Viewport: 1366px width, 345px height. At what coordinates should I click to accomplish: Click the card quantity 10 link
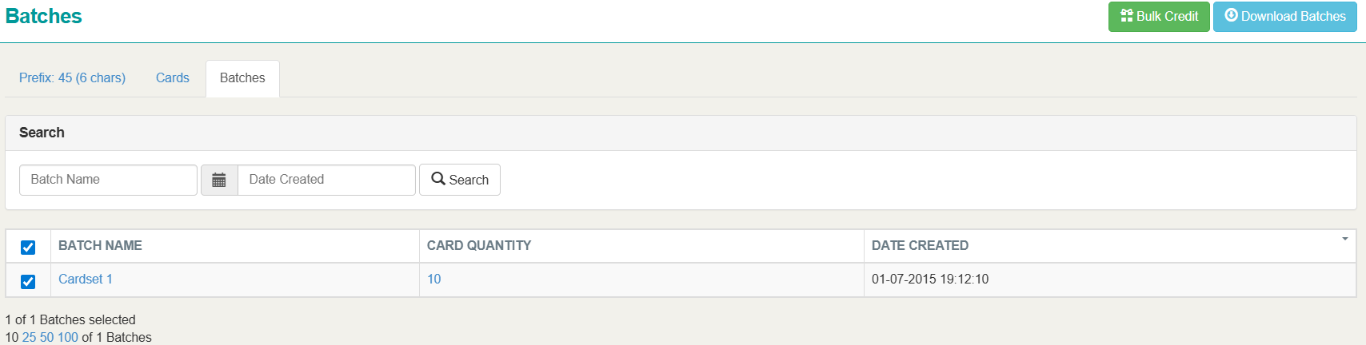pos(434,280)
